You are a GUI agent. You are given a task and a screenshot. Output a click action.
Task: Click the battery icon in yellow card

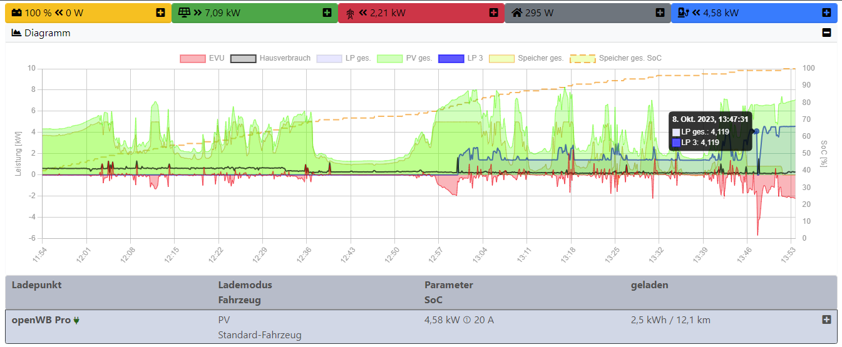pos(17,13)
